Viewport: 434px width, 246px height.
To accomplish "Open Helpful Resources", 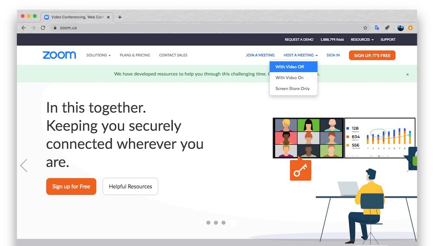I will [x=130, y=186].
